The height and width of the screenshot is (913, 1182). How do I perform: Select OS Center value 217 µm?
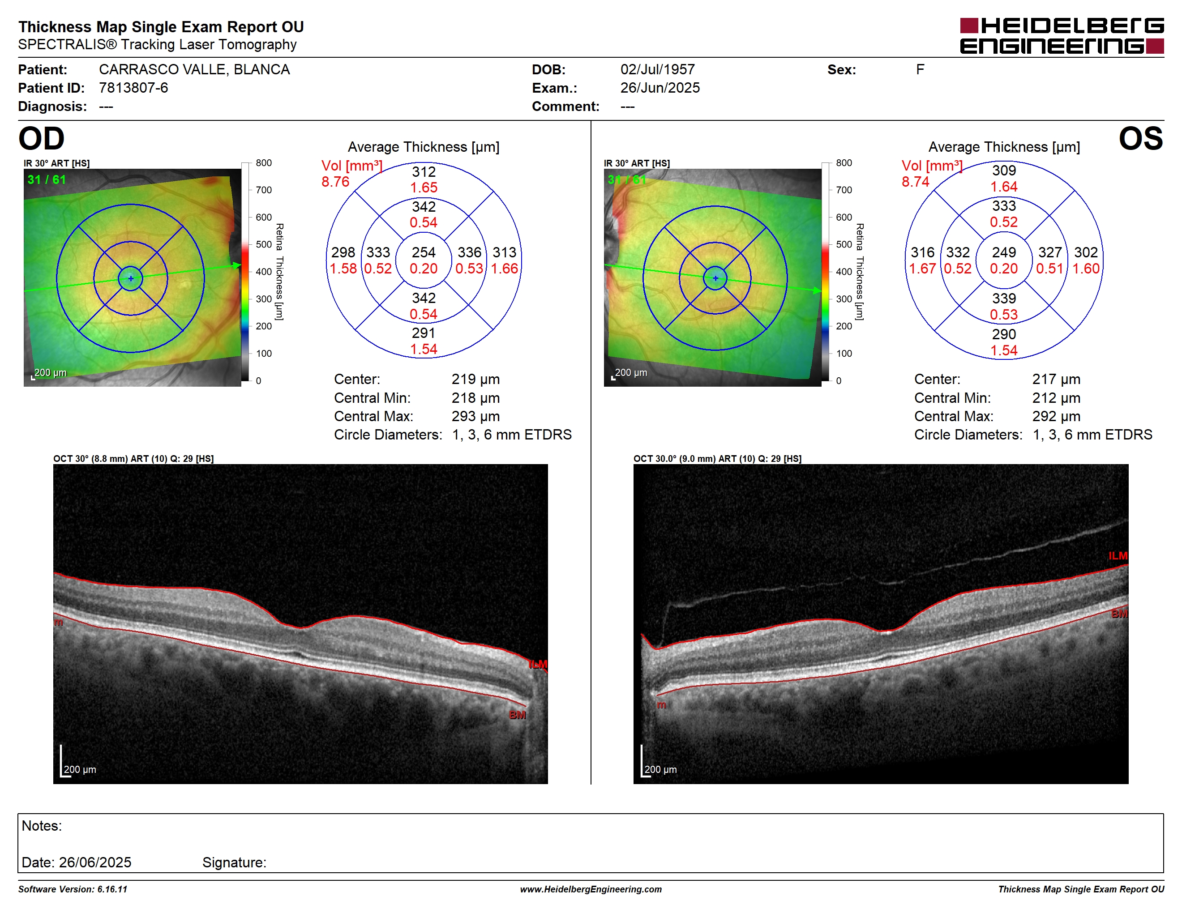(1056, 379)
